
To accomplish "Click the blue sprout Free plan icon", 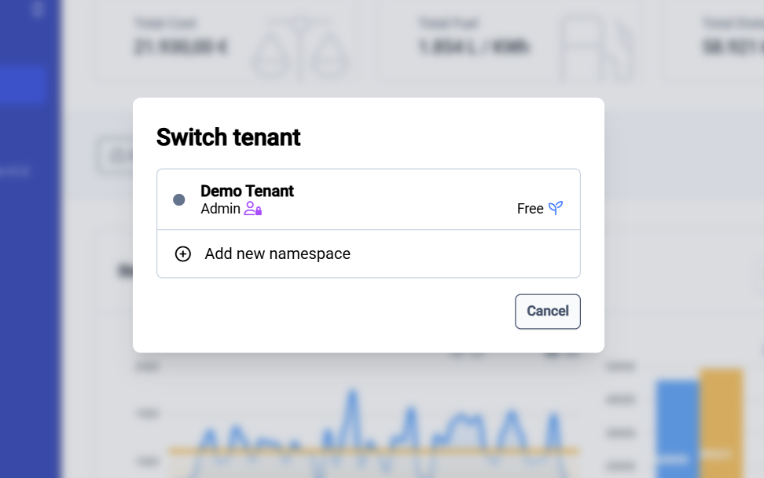I will 556,208.
